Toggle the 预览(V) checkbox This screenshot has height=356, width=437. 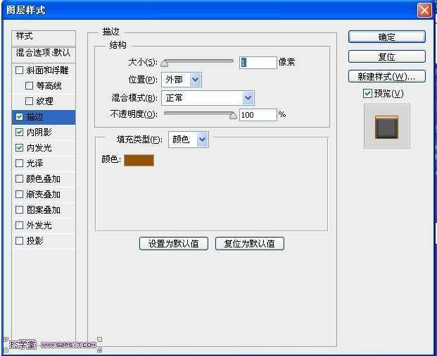(367, 93)
